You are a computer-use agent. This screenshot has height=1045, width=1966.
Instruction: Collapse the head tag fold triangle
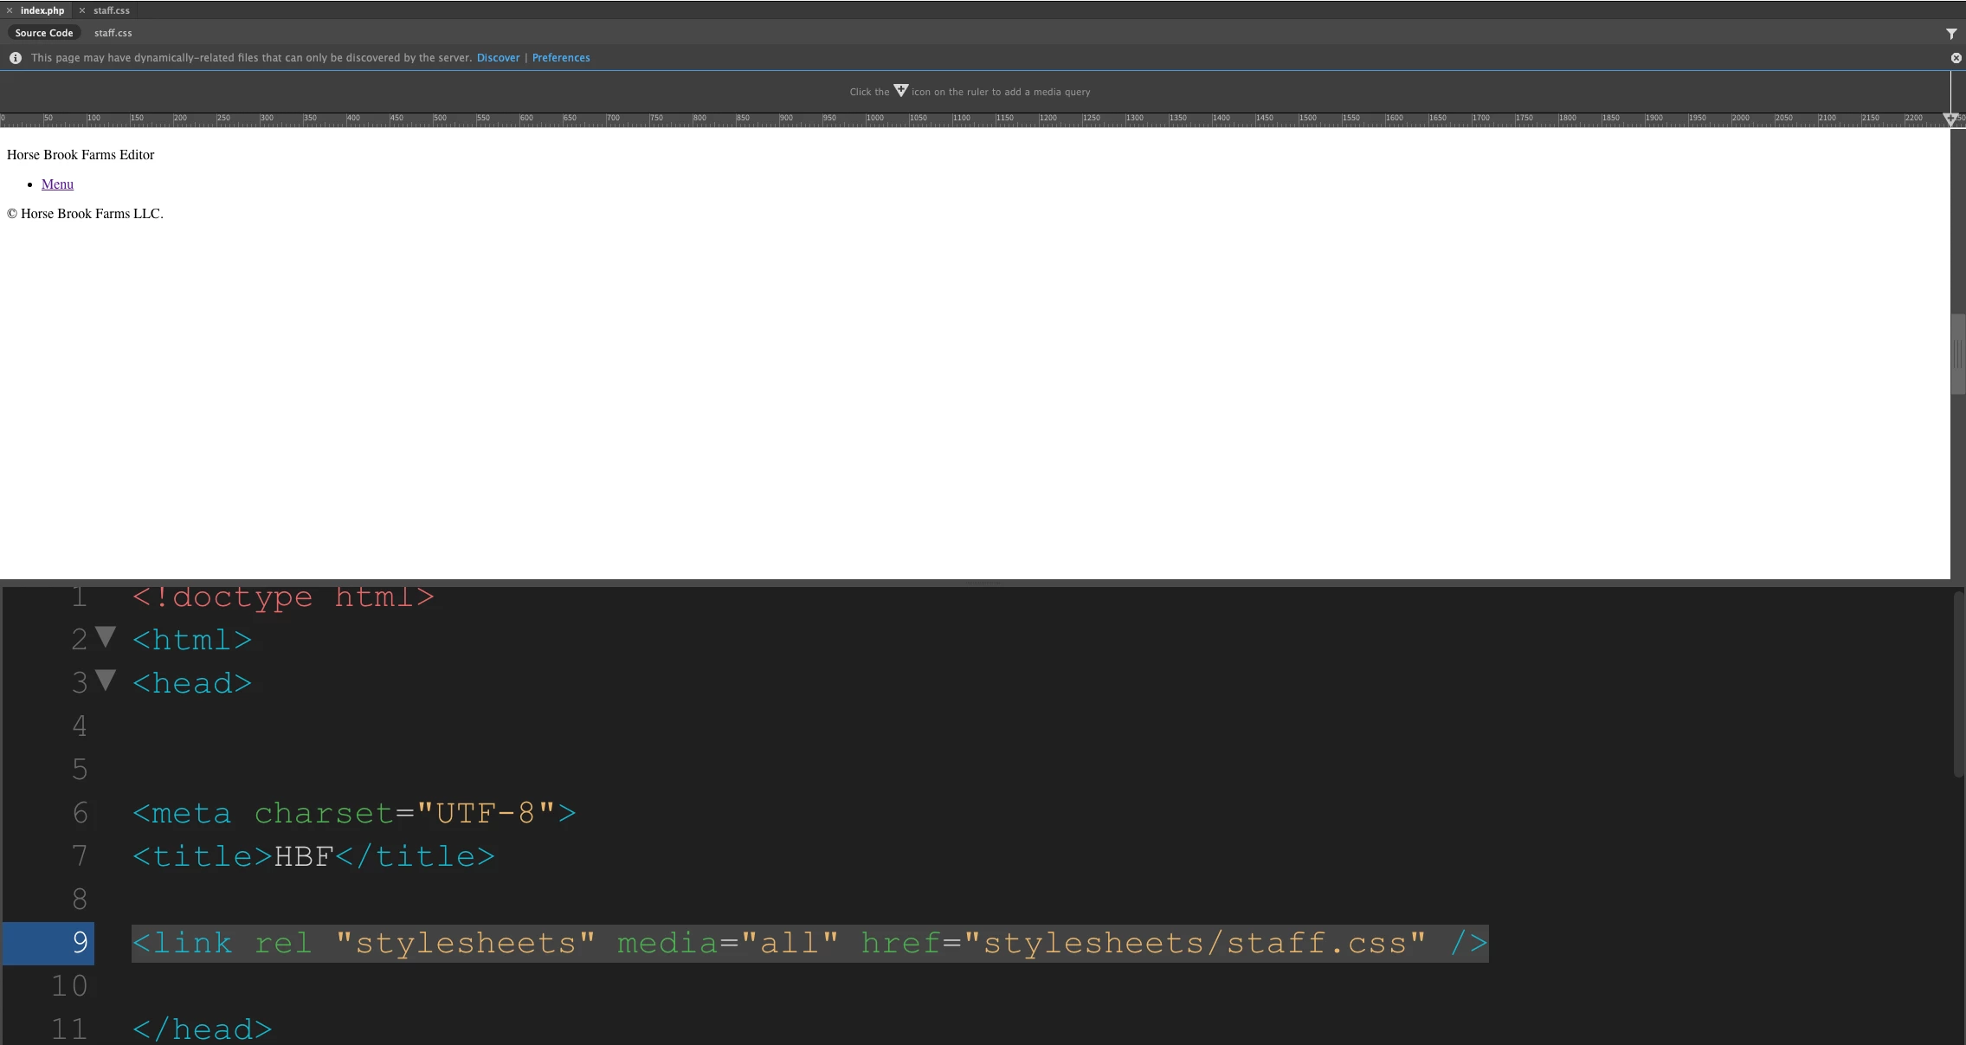tap(106, 681)
